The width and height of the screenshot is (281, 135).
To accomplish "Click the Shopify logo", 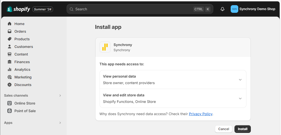I will 18,9.
